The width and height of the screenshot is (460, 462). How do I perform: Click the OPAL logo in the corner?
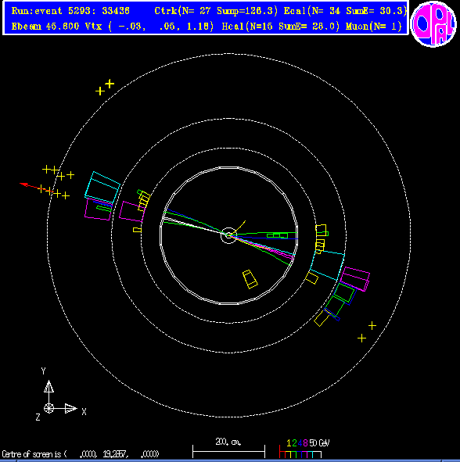[x=433, y=24]
